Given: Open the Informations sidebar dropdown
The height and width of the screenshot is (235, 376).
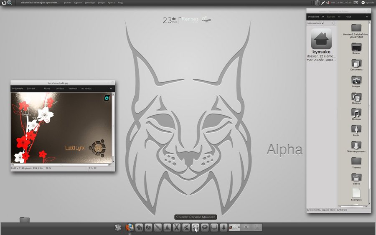Looking at the screenshot, I should pos(315,23).
